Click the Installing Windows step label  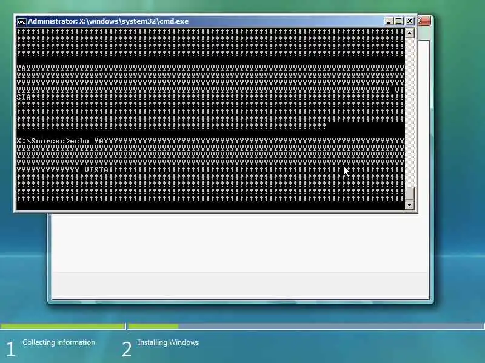click(x=169, y=342)
